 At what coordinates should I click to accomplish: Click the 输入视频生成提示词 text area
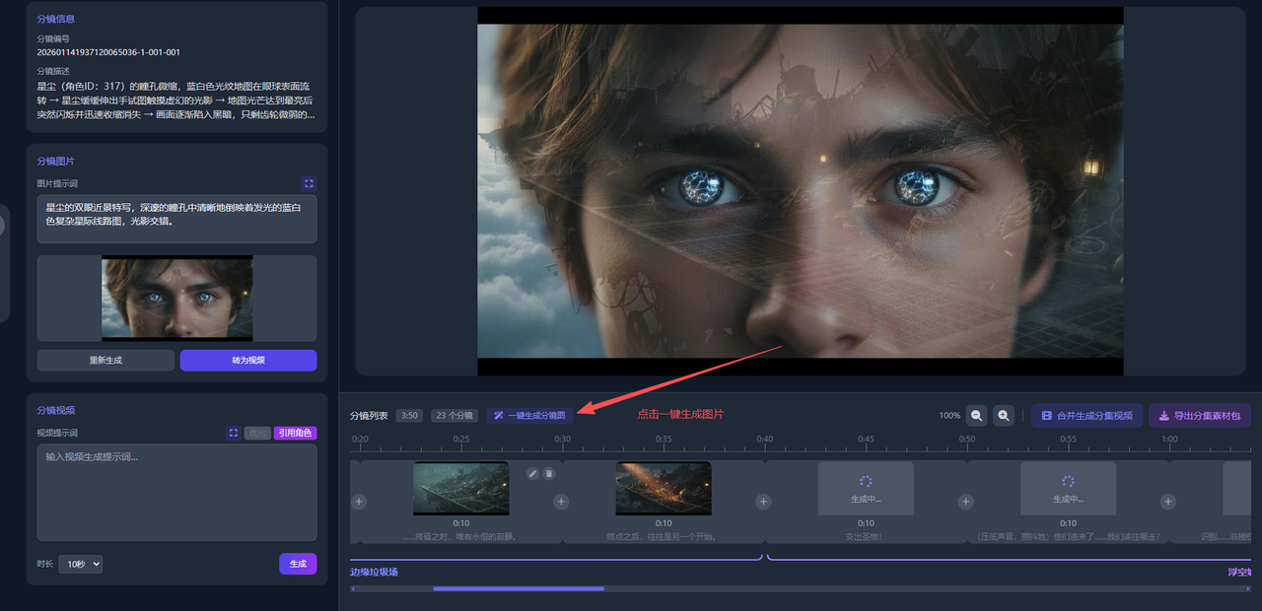click(176, 492)
